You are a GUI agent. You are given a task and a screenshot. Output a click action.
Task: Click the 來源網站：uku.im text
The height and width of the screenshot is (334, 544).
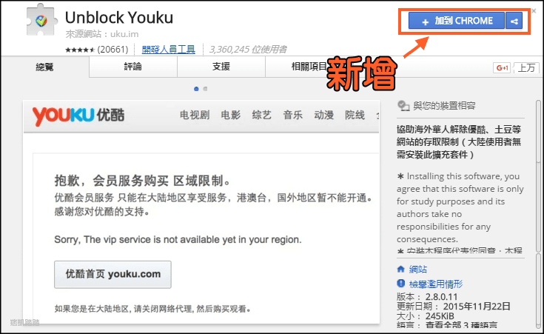[102, 34]
